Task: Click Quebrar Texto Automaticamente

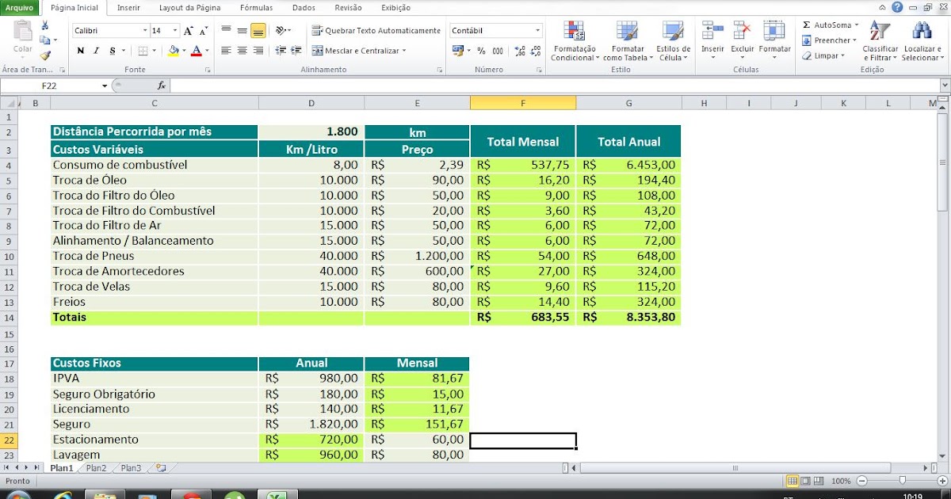Action: (376, 31)
